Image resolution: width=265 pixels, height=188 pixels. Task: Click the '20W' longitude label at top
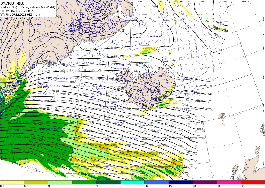140,1
